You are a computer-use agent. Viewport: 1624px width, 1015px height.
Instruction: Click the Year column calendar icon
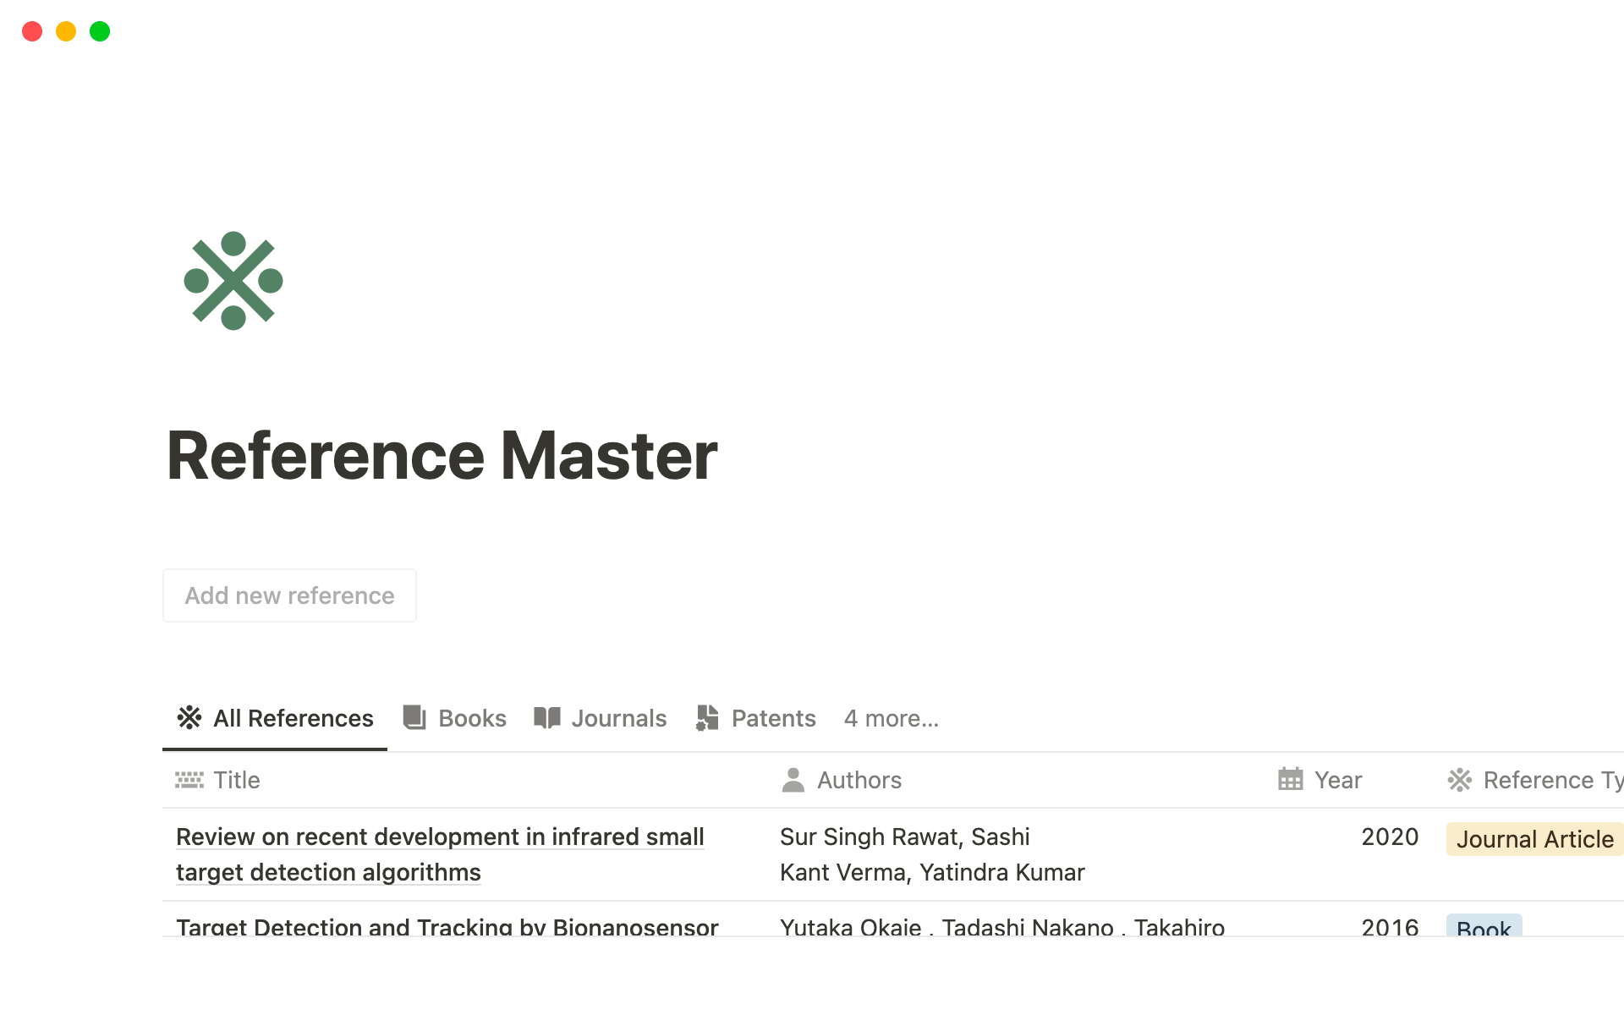tap(1291, 780)
